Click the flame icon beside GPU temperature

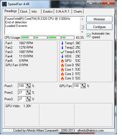[62, 61]
